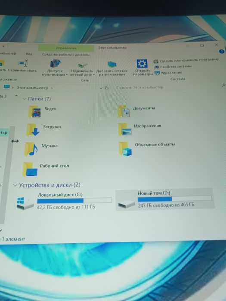Open the Объемные объекты folder icon

[126, 148]
